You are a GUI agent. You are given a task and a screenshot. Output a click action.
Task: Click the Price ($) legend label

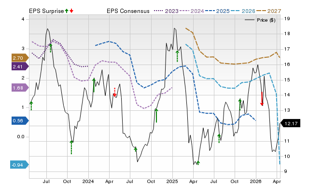point(266,20)
